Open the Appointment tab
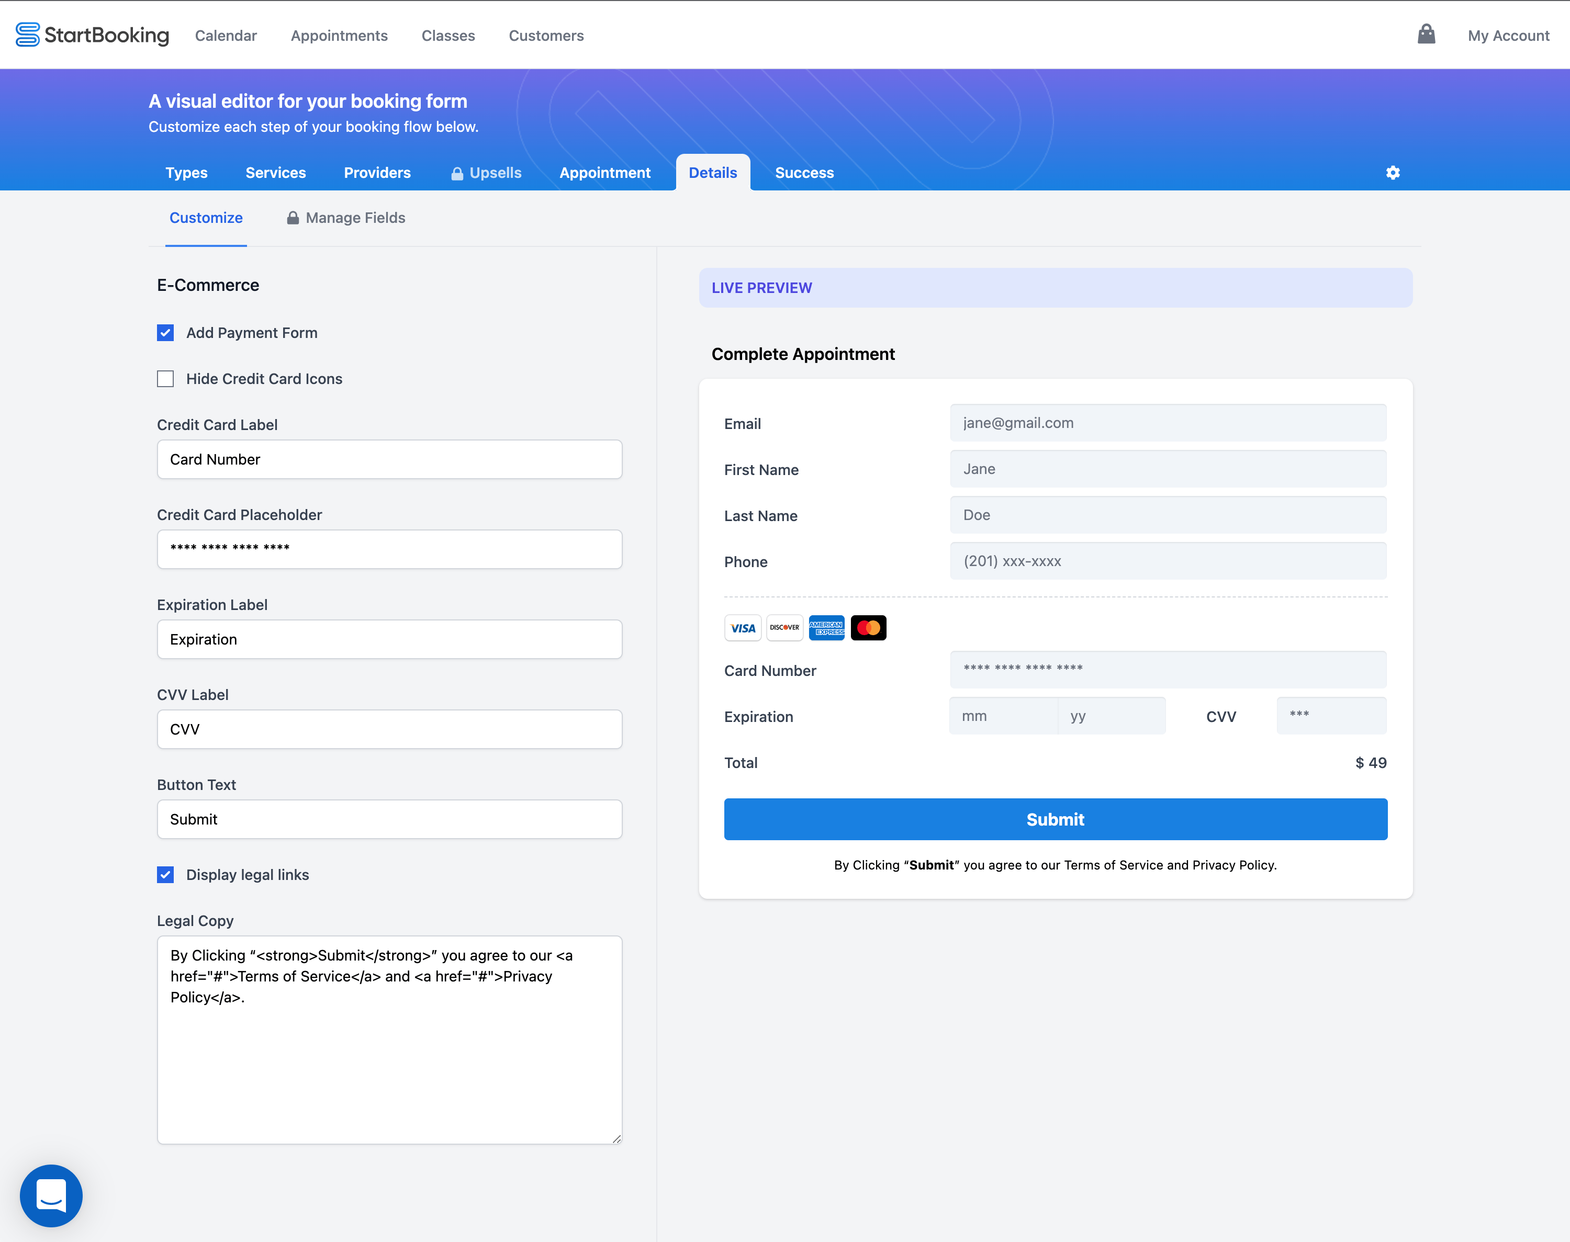This screenshot has width=1570, height=1242. point(604,172)
